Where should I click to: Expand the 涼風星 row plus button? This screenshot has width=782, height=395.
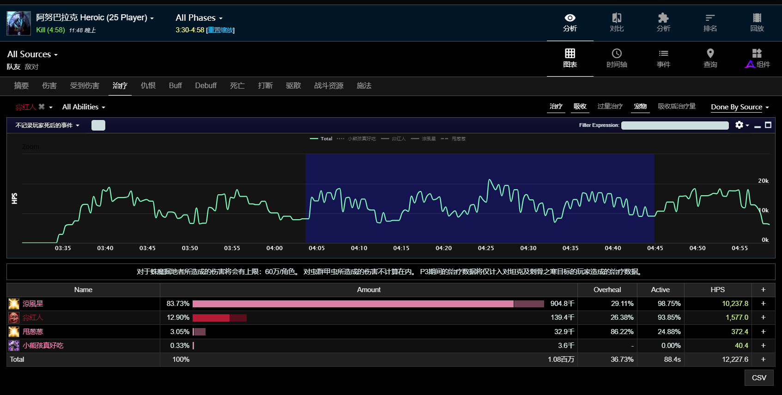763,304
